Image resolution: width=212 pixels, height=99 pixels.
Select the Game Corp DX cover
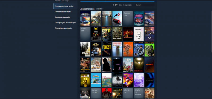tap(117, 49)
